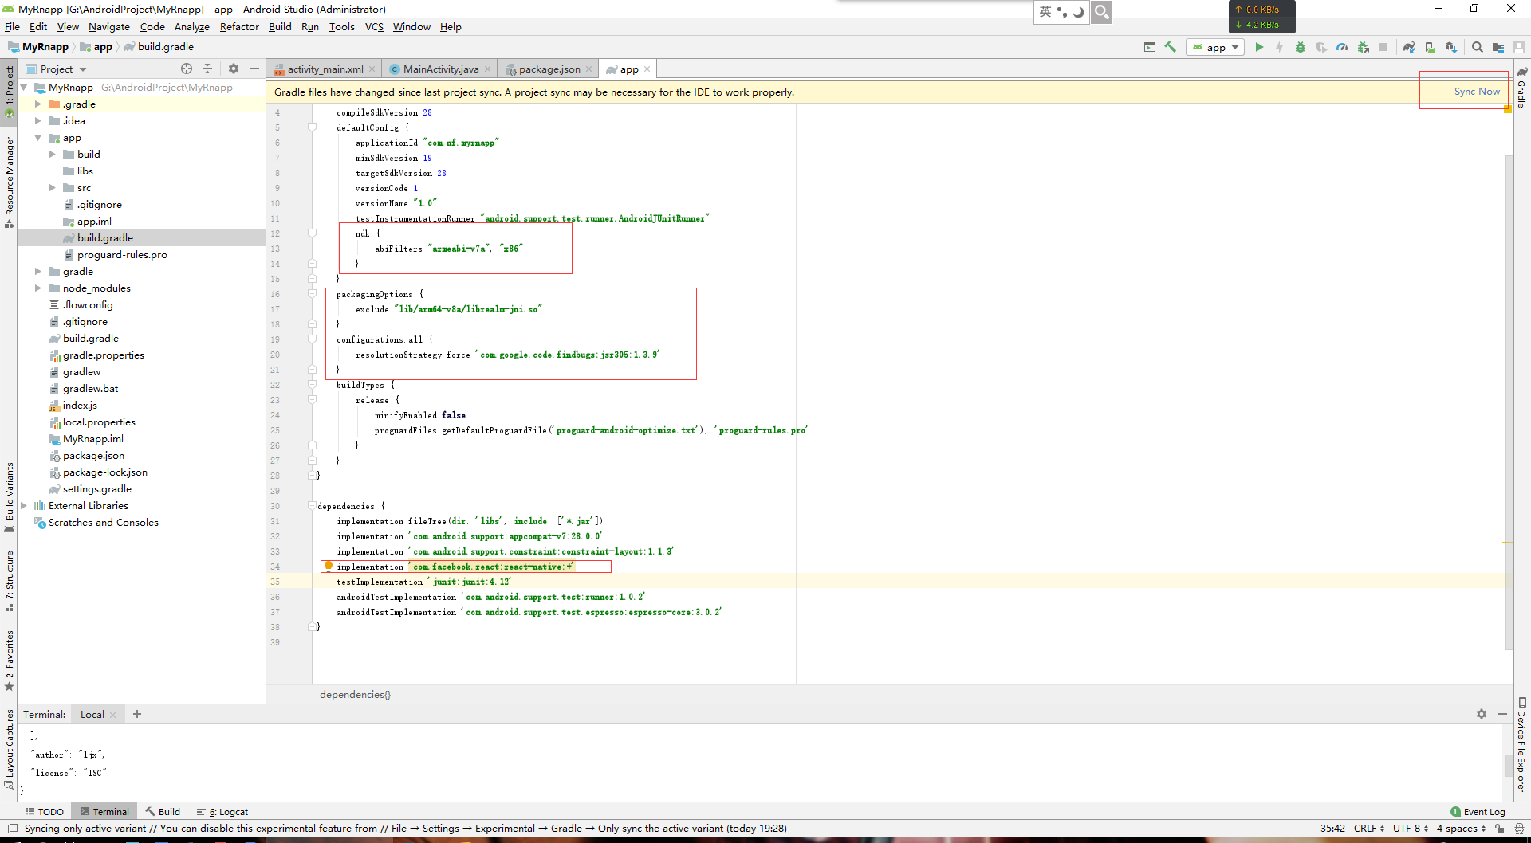The image size is (1531, 843).
Task: Open the app run configuration dropdown
Action: tap(1215, 48)
